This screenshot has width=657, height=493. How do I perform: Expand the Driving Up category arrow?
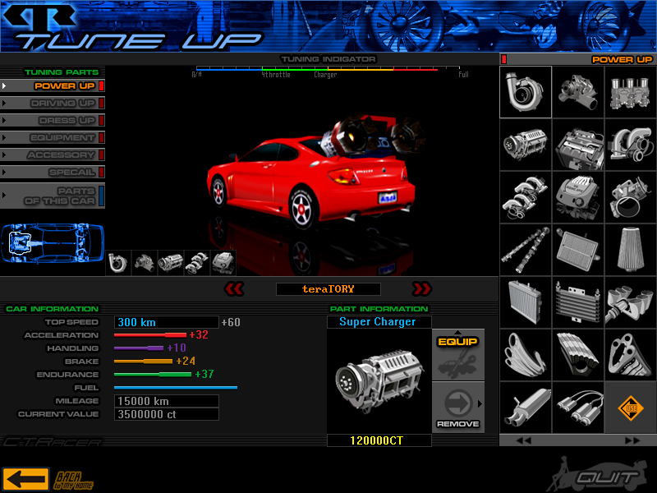[x=4, y=104]
